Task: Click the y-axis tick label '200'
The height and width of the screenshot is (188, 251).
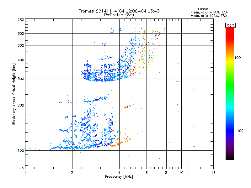Action: [21, 105]
